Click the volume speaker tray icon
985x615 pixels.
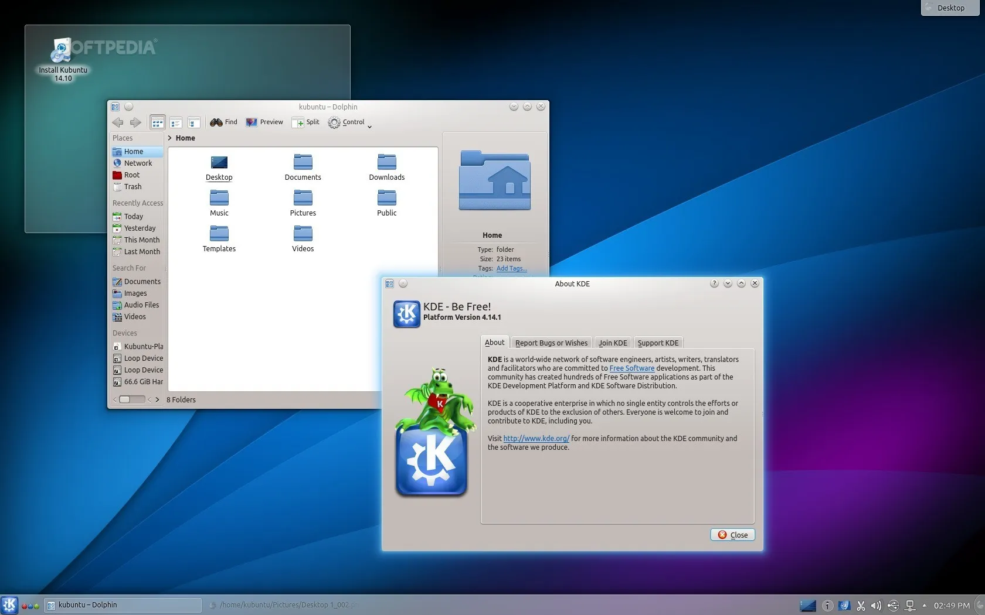876,606
